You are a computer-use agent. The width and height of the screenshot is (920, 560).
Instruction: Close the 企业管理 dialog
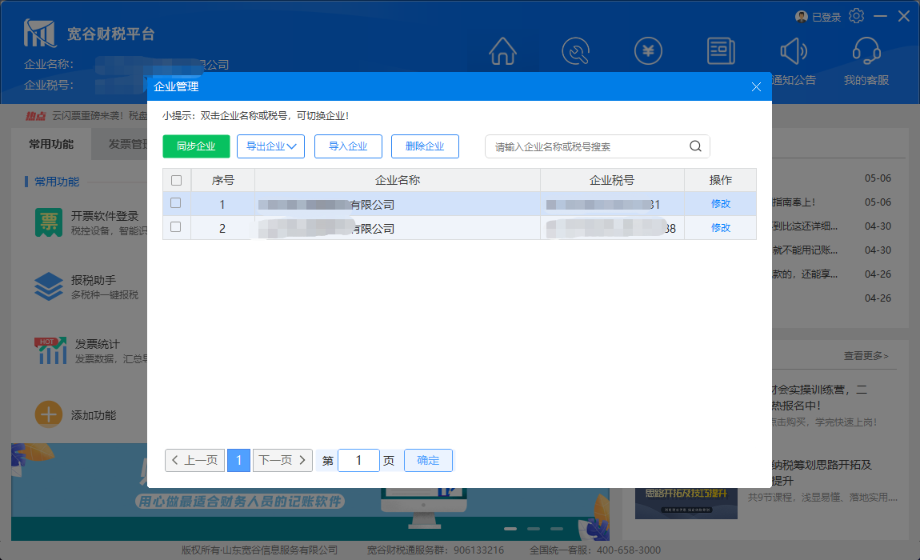756,86
